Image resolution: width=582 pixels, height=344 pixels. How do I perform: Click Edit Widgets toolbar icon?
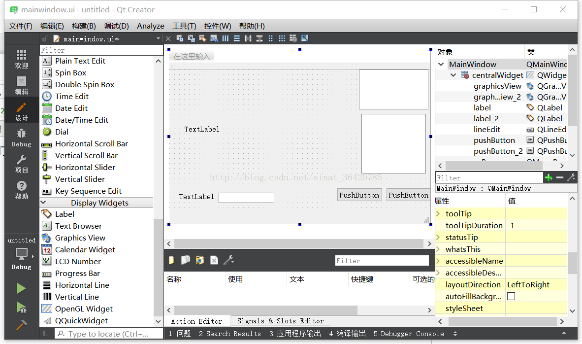click(180, 38)
